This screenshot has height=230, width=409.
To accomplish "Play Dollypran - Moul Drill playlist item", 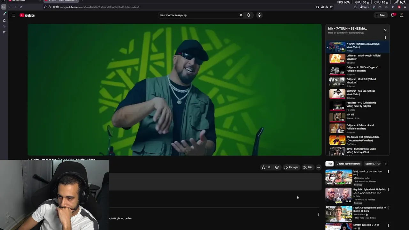I will pyautogui.click(x=357, y=82).
